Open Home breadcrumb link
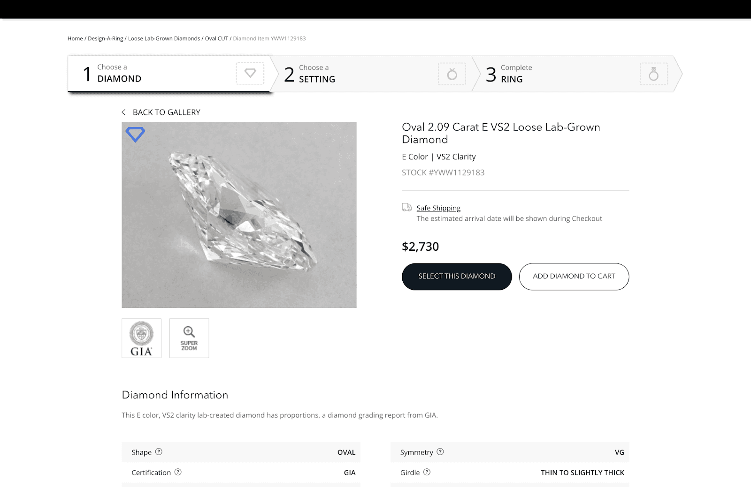 pyautogui.click(x=75, y=38)
